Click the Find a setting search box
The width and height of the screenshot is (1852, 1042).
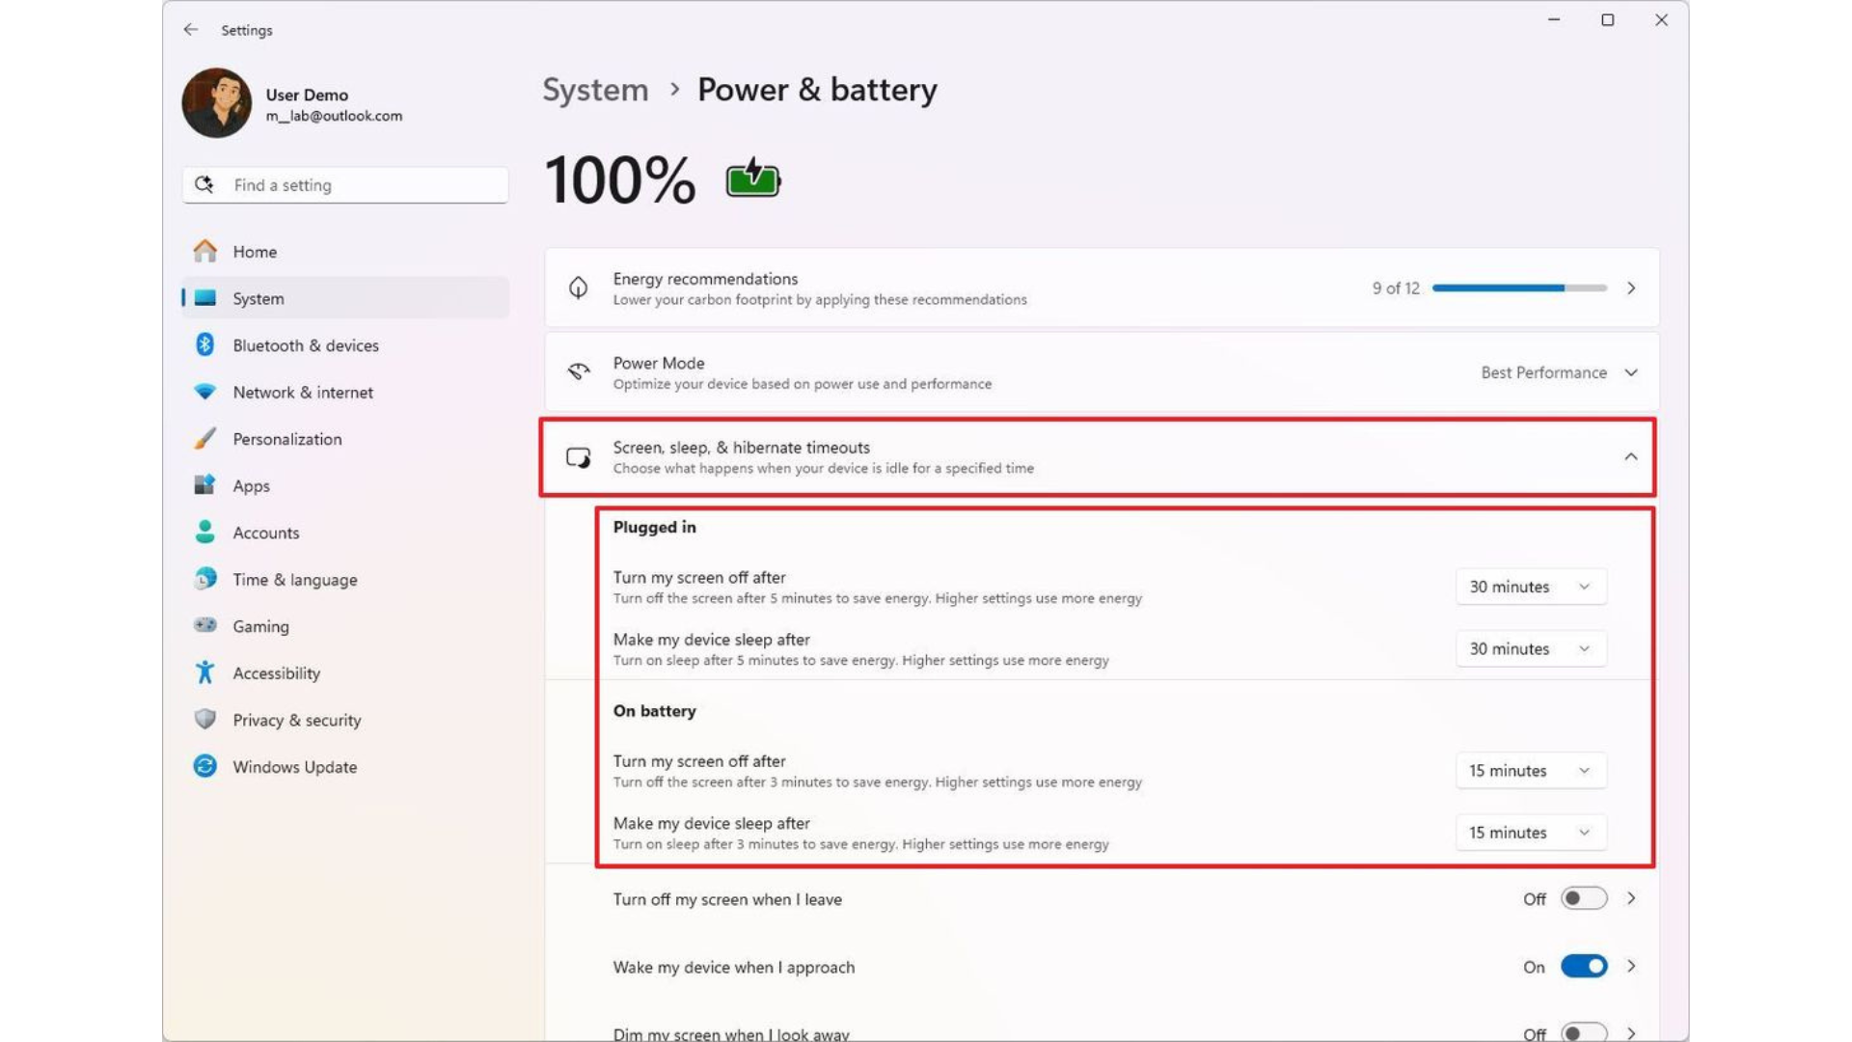344,184
